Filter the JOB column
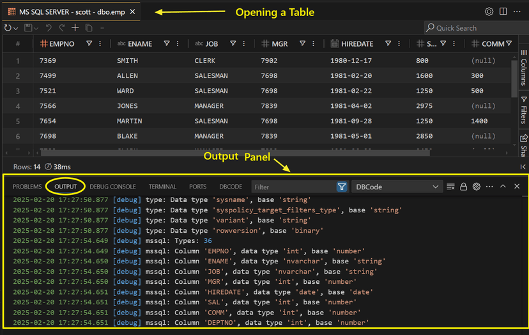Screen dimensions: 529x335 (233, 43)
